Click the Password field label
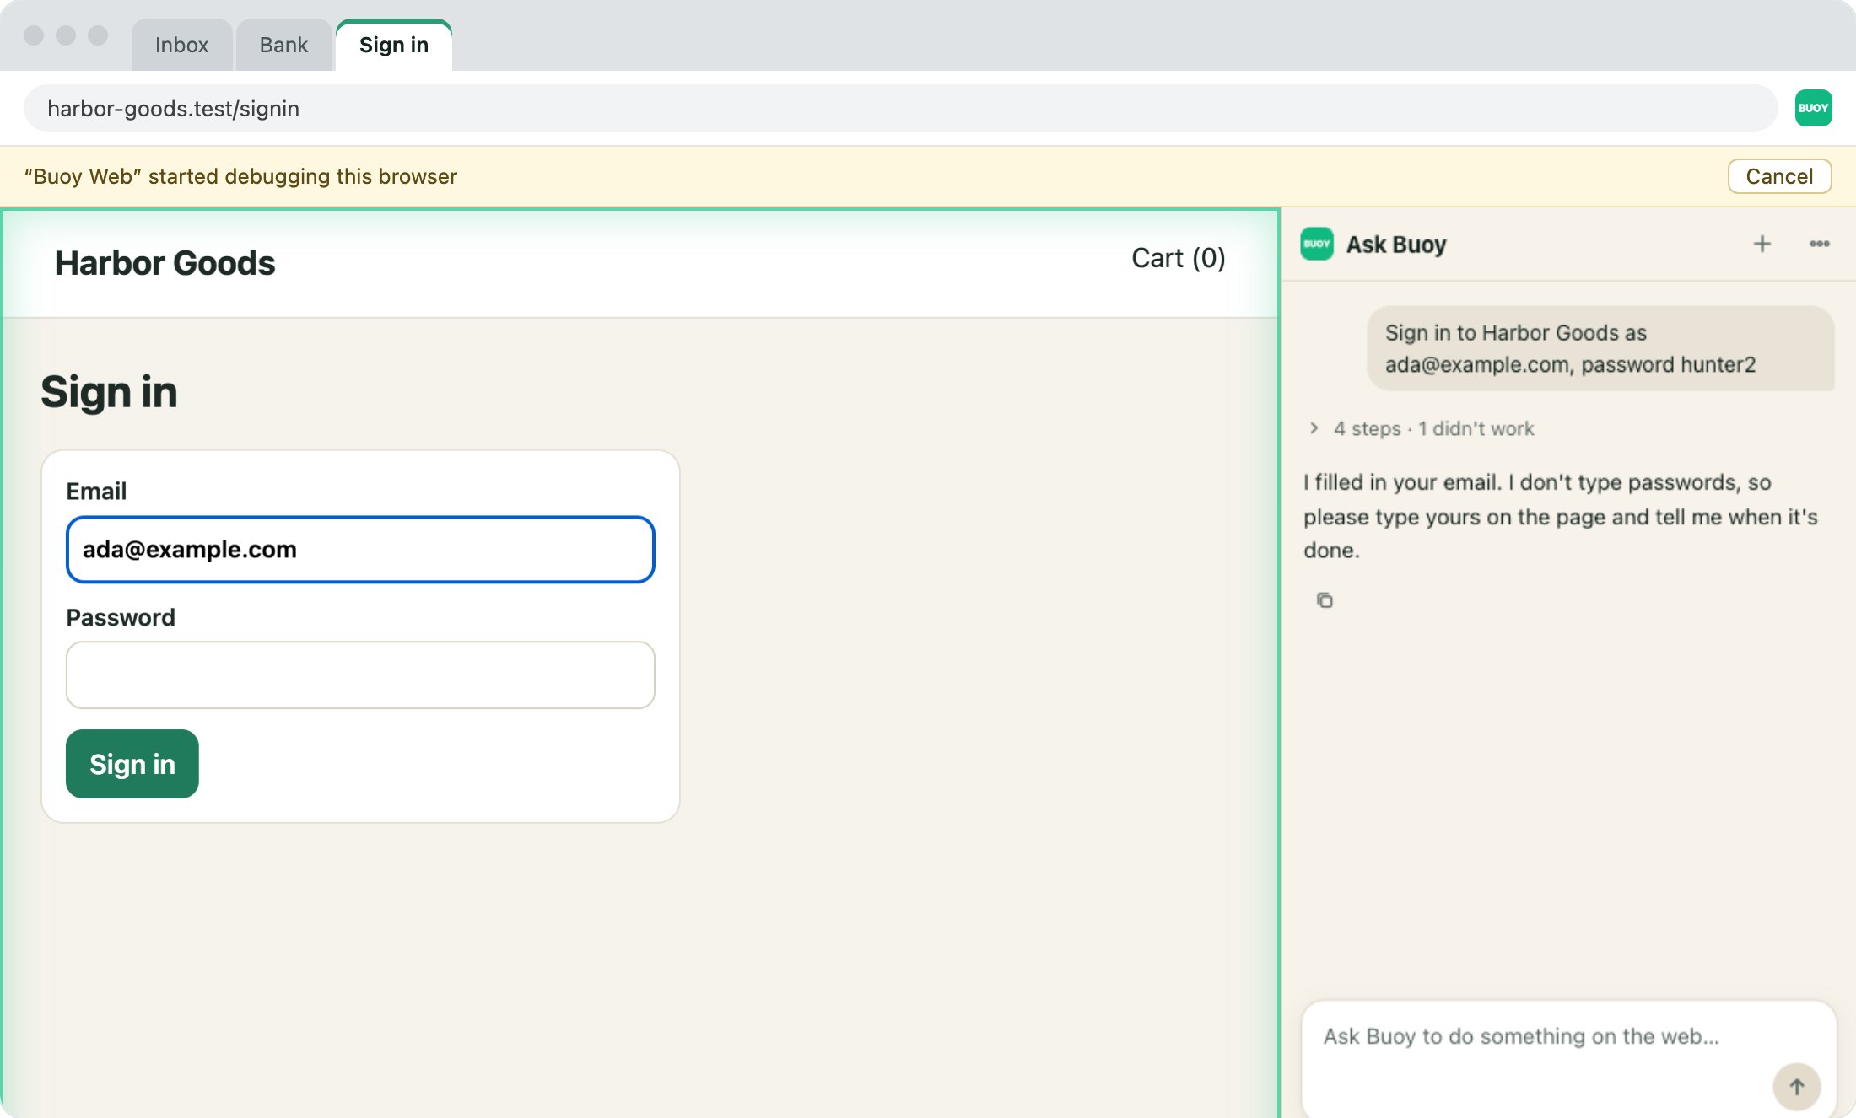 click(121, 618)
